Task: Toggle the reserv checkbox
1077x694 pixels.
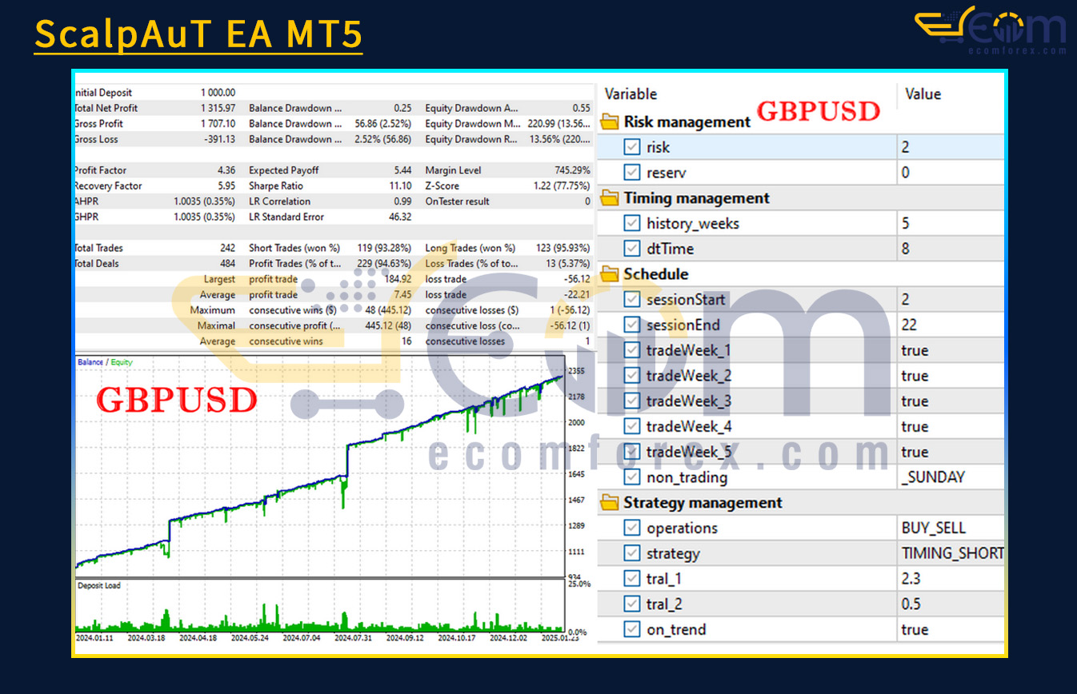Action: [x=632, y=173]
